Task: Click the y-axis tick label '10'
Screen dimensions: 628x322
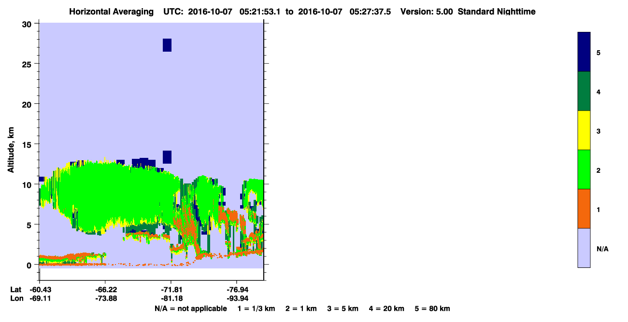Action: click(x=28, y=184)
